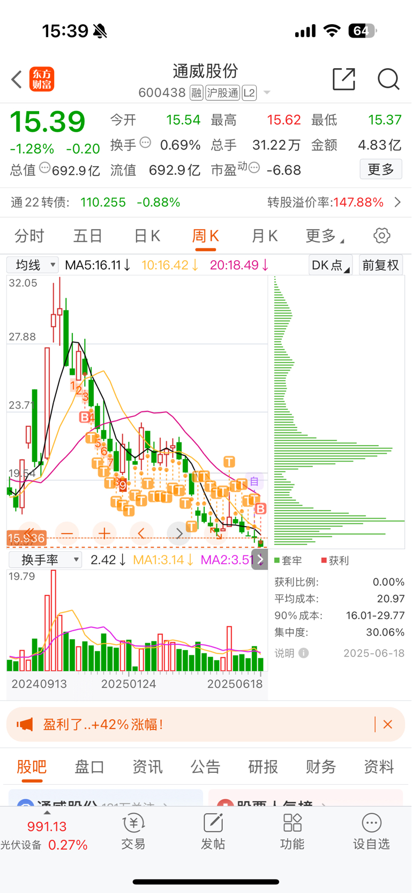Open 均线 indicator dropdown
Viewport: 412px width, 893px height.
coord(32,265)
